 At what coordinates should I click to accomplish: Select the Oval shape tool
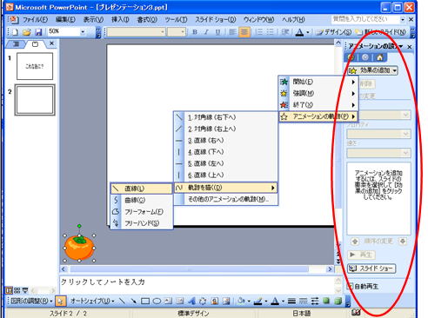point(157,301)
